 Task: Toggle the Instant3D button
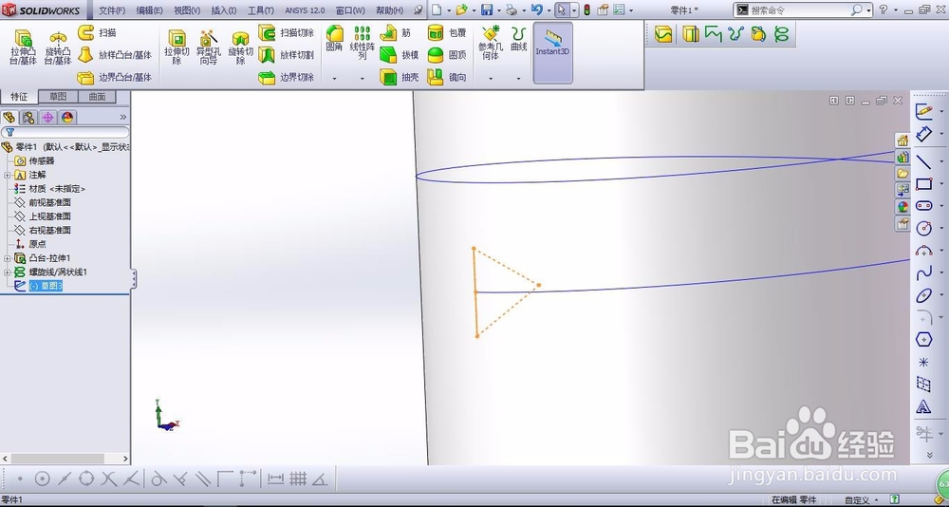(552, 53)
